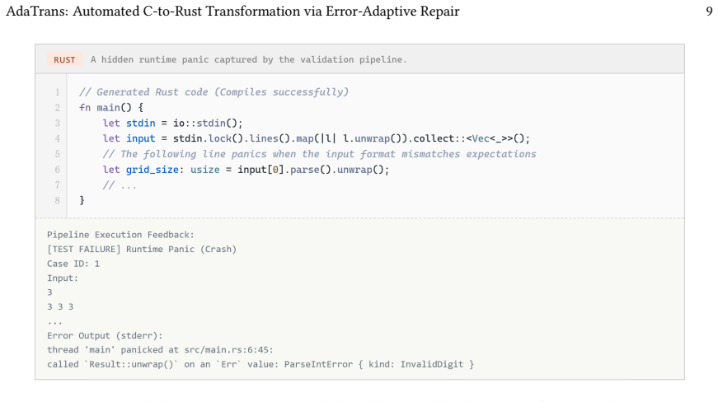Click the 'Case ID: 1' line
Screen dimensions: 718x402
coord(73,264)
